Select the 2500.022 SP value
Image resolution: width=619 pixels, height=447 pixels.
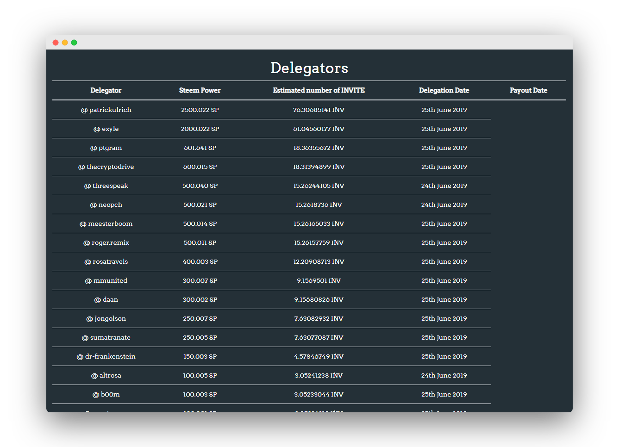[200, 110]
